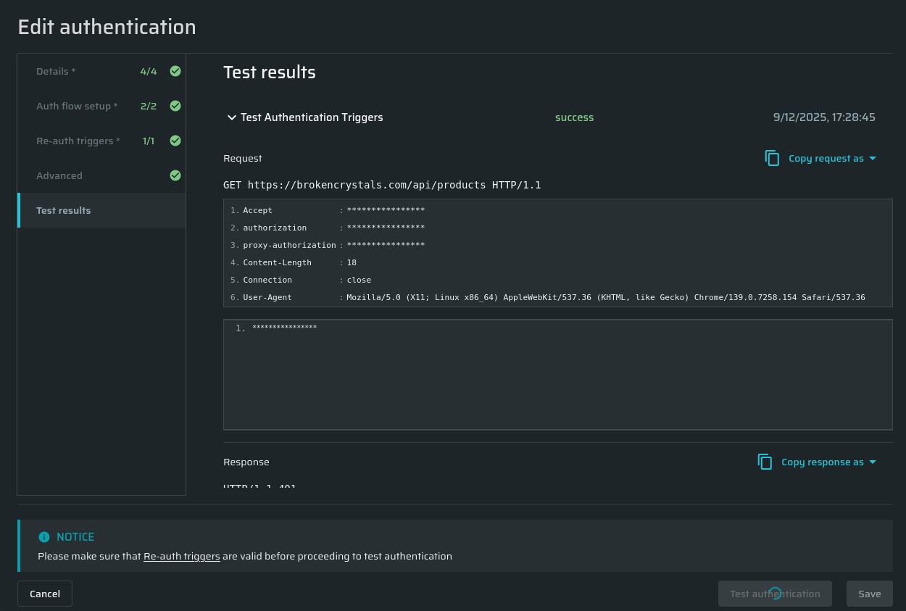Screen dimensions: 906x611
Task: Open the Advanced step
Action: coord(101,175)
